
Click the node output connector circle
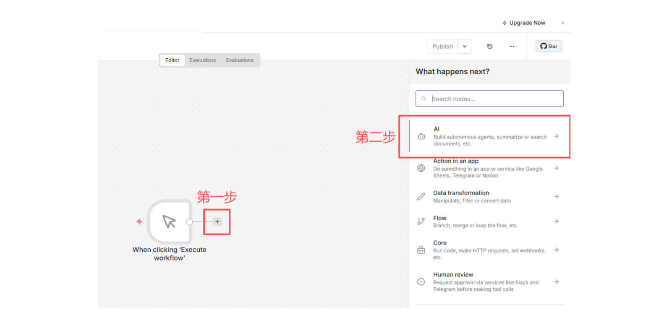coord(190,222)
